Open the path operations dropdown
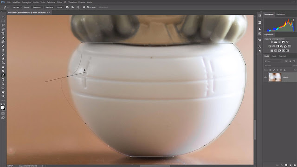The image size is (297, 167). point(67,7)
